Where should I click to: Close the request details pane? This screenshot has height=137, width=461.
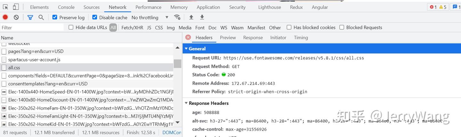coord(188,37)
